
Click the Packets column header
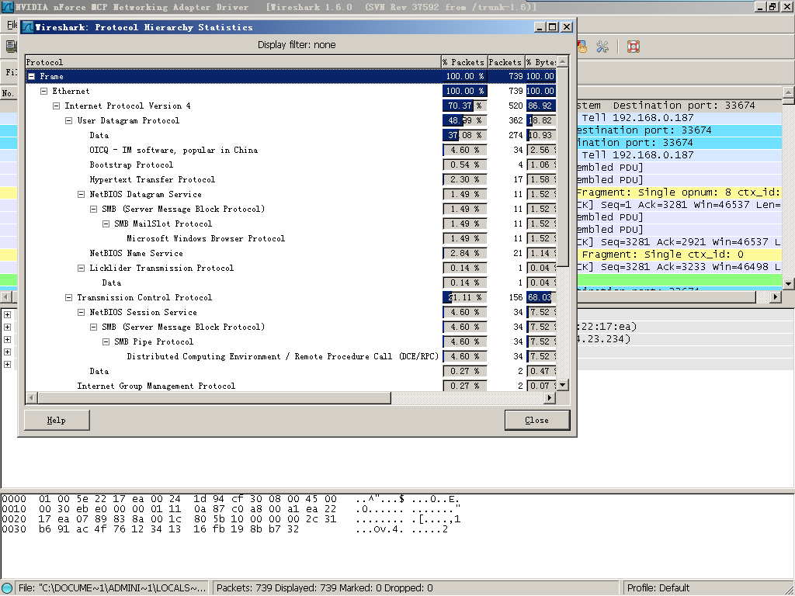pyautogui.click(x=505, y=62)
